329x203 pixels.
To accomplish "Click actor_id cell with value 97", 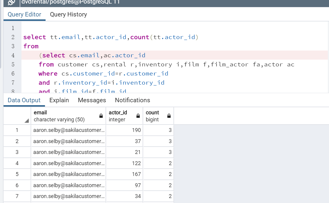I will [x=124, y=185].
